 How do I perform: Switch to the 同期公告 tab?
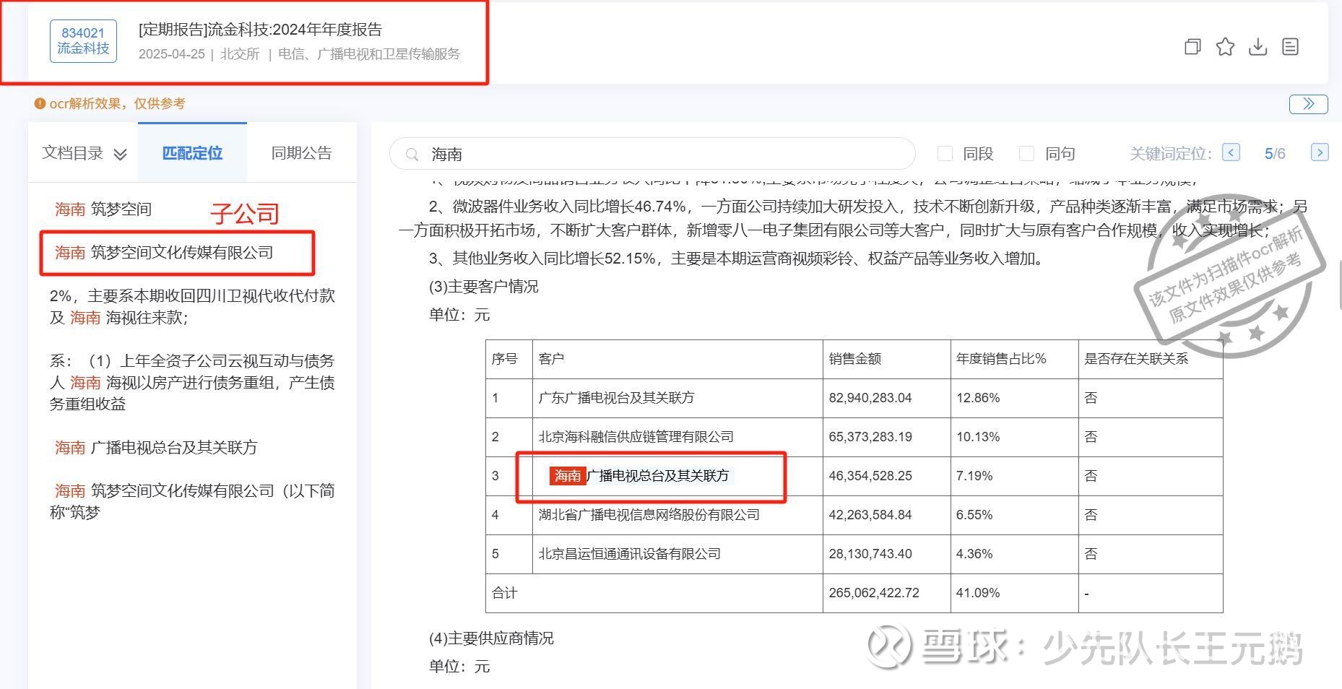point(301,153)
